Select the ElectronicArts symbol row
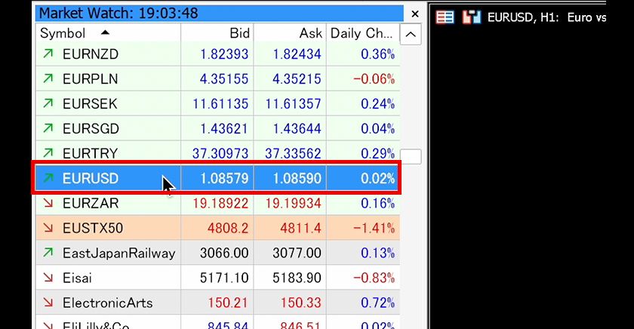 click(x=217, y=303)
